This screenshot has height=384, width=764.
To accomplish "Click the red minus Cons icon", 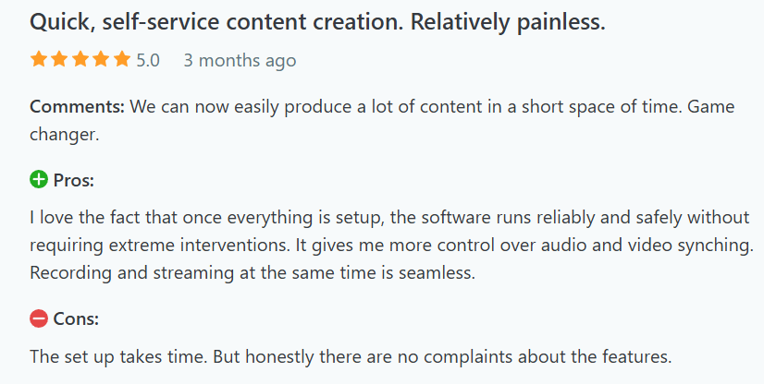I will pos(39,318).
